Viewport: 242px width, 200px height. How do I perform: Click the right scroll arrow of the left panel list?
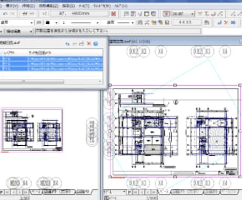pyautogui.click(x=100, y=81)
